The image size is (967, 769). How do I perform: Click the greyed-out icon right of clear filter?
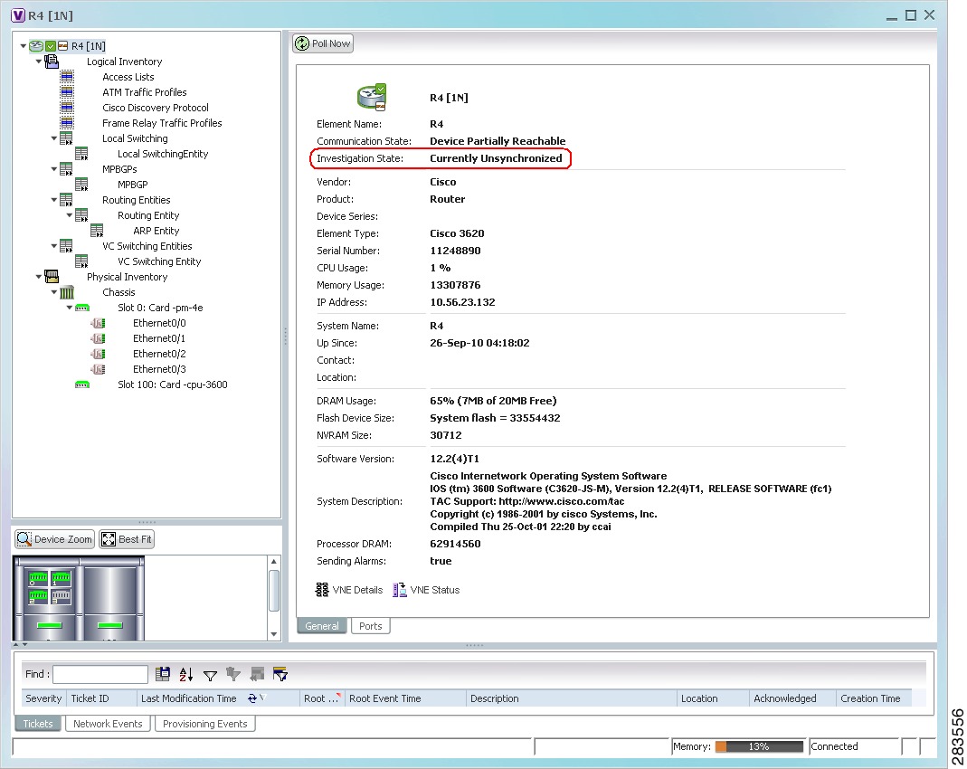(x=257, y=674)
